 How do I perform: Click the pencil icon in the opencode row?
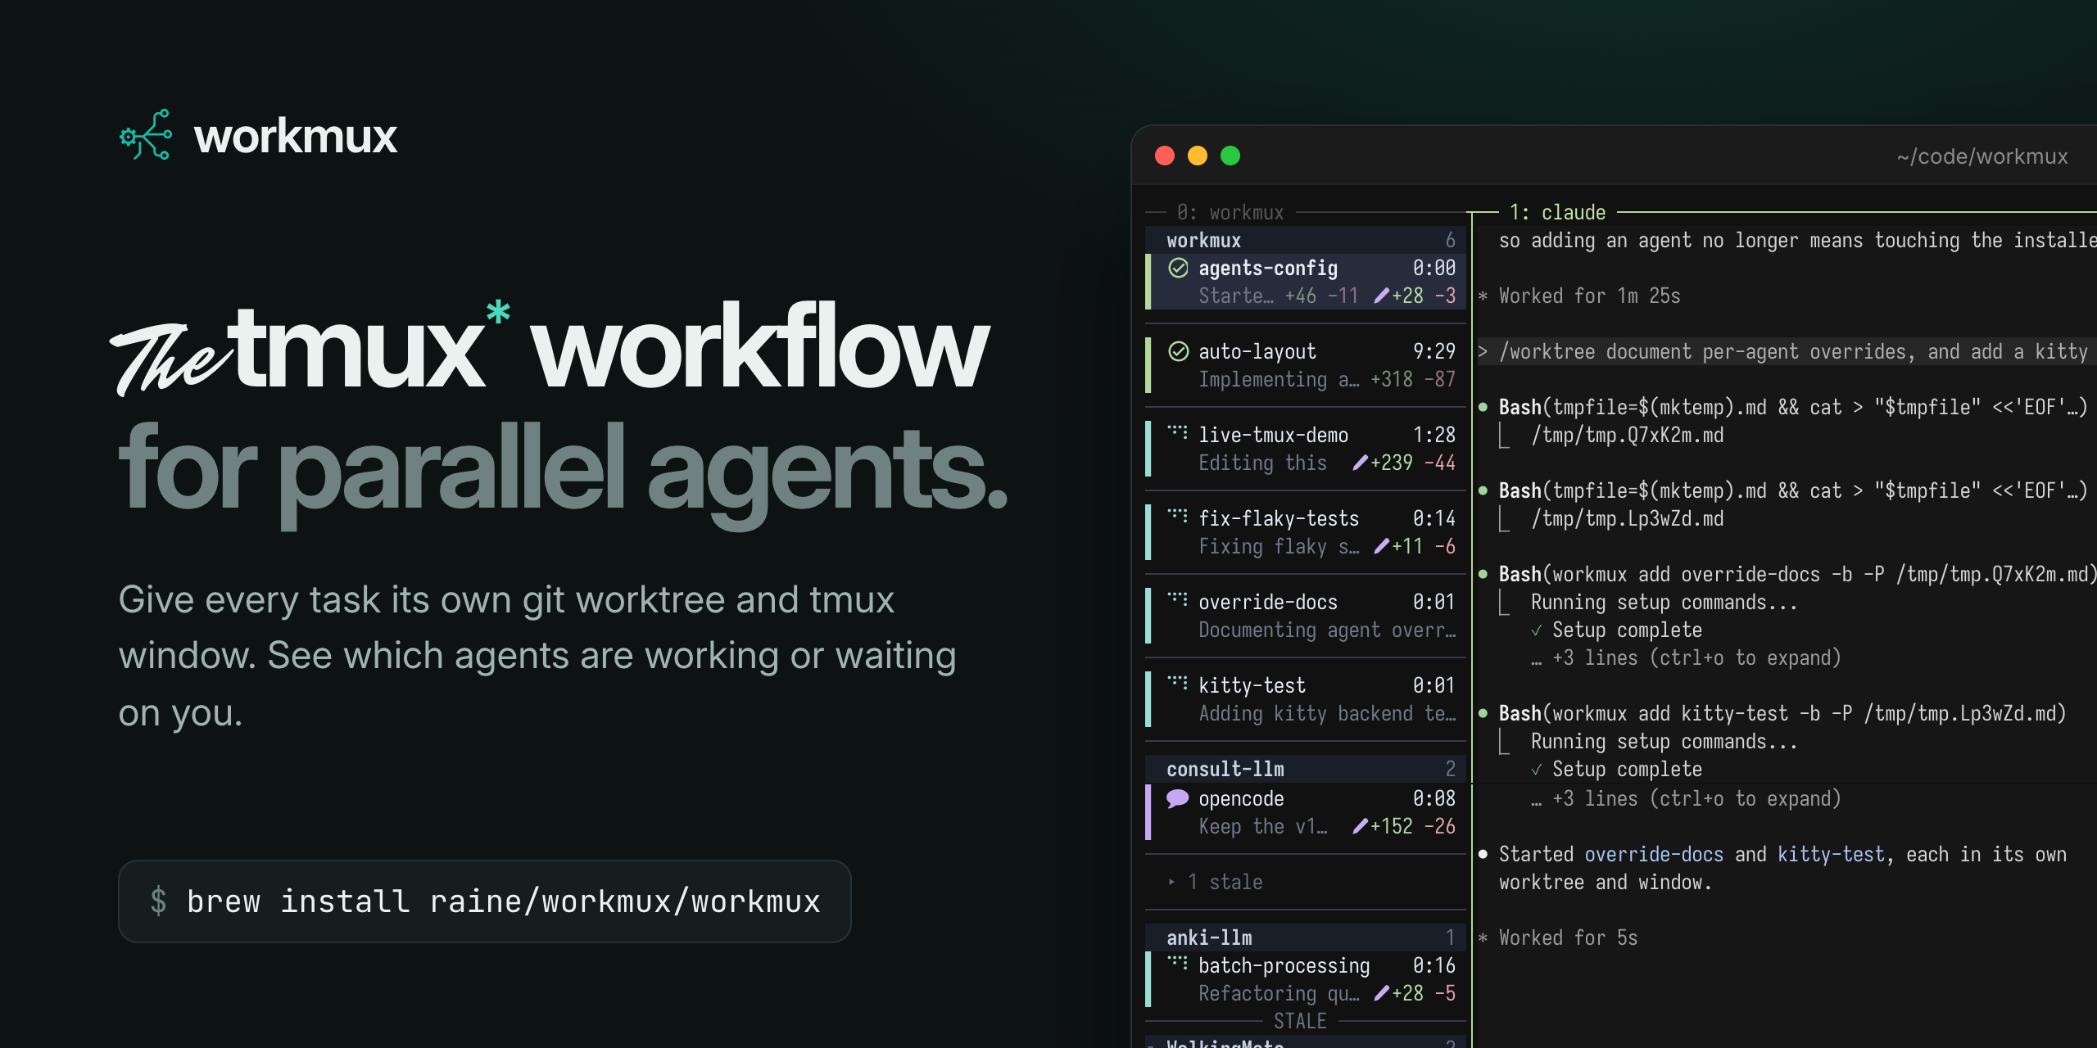(1360, 826)
